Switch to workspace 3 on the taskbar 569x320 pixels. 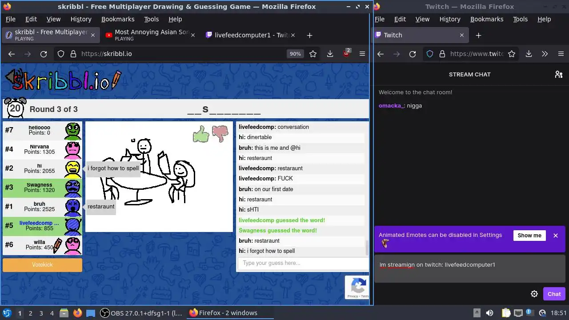pyautogui.click(x=41, y=313)
